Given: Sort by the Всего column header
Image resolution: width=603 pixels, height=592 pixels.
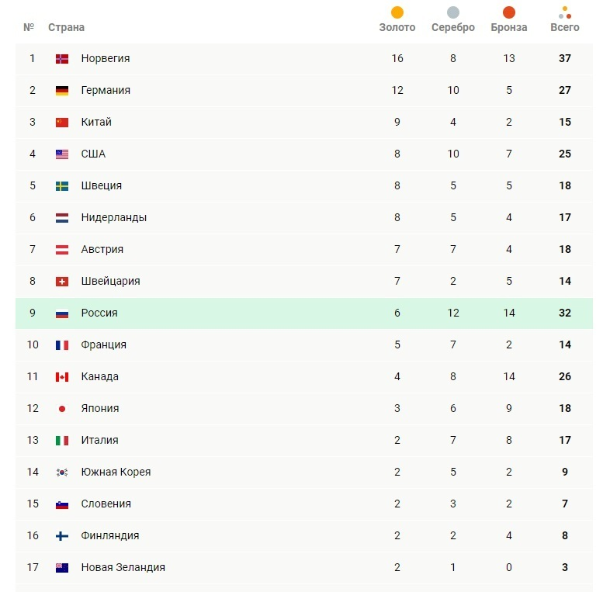Looking at the screenshot, I should pos(565,27).
